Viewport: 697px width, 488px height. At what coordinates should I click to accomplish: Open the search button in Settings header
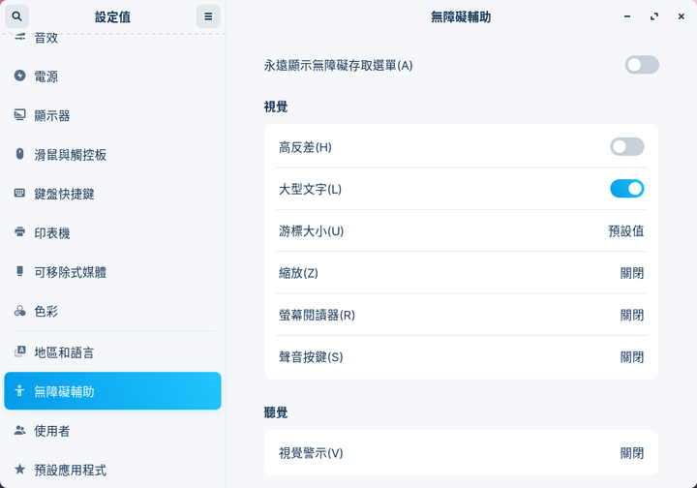pos(16,16)
